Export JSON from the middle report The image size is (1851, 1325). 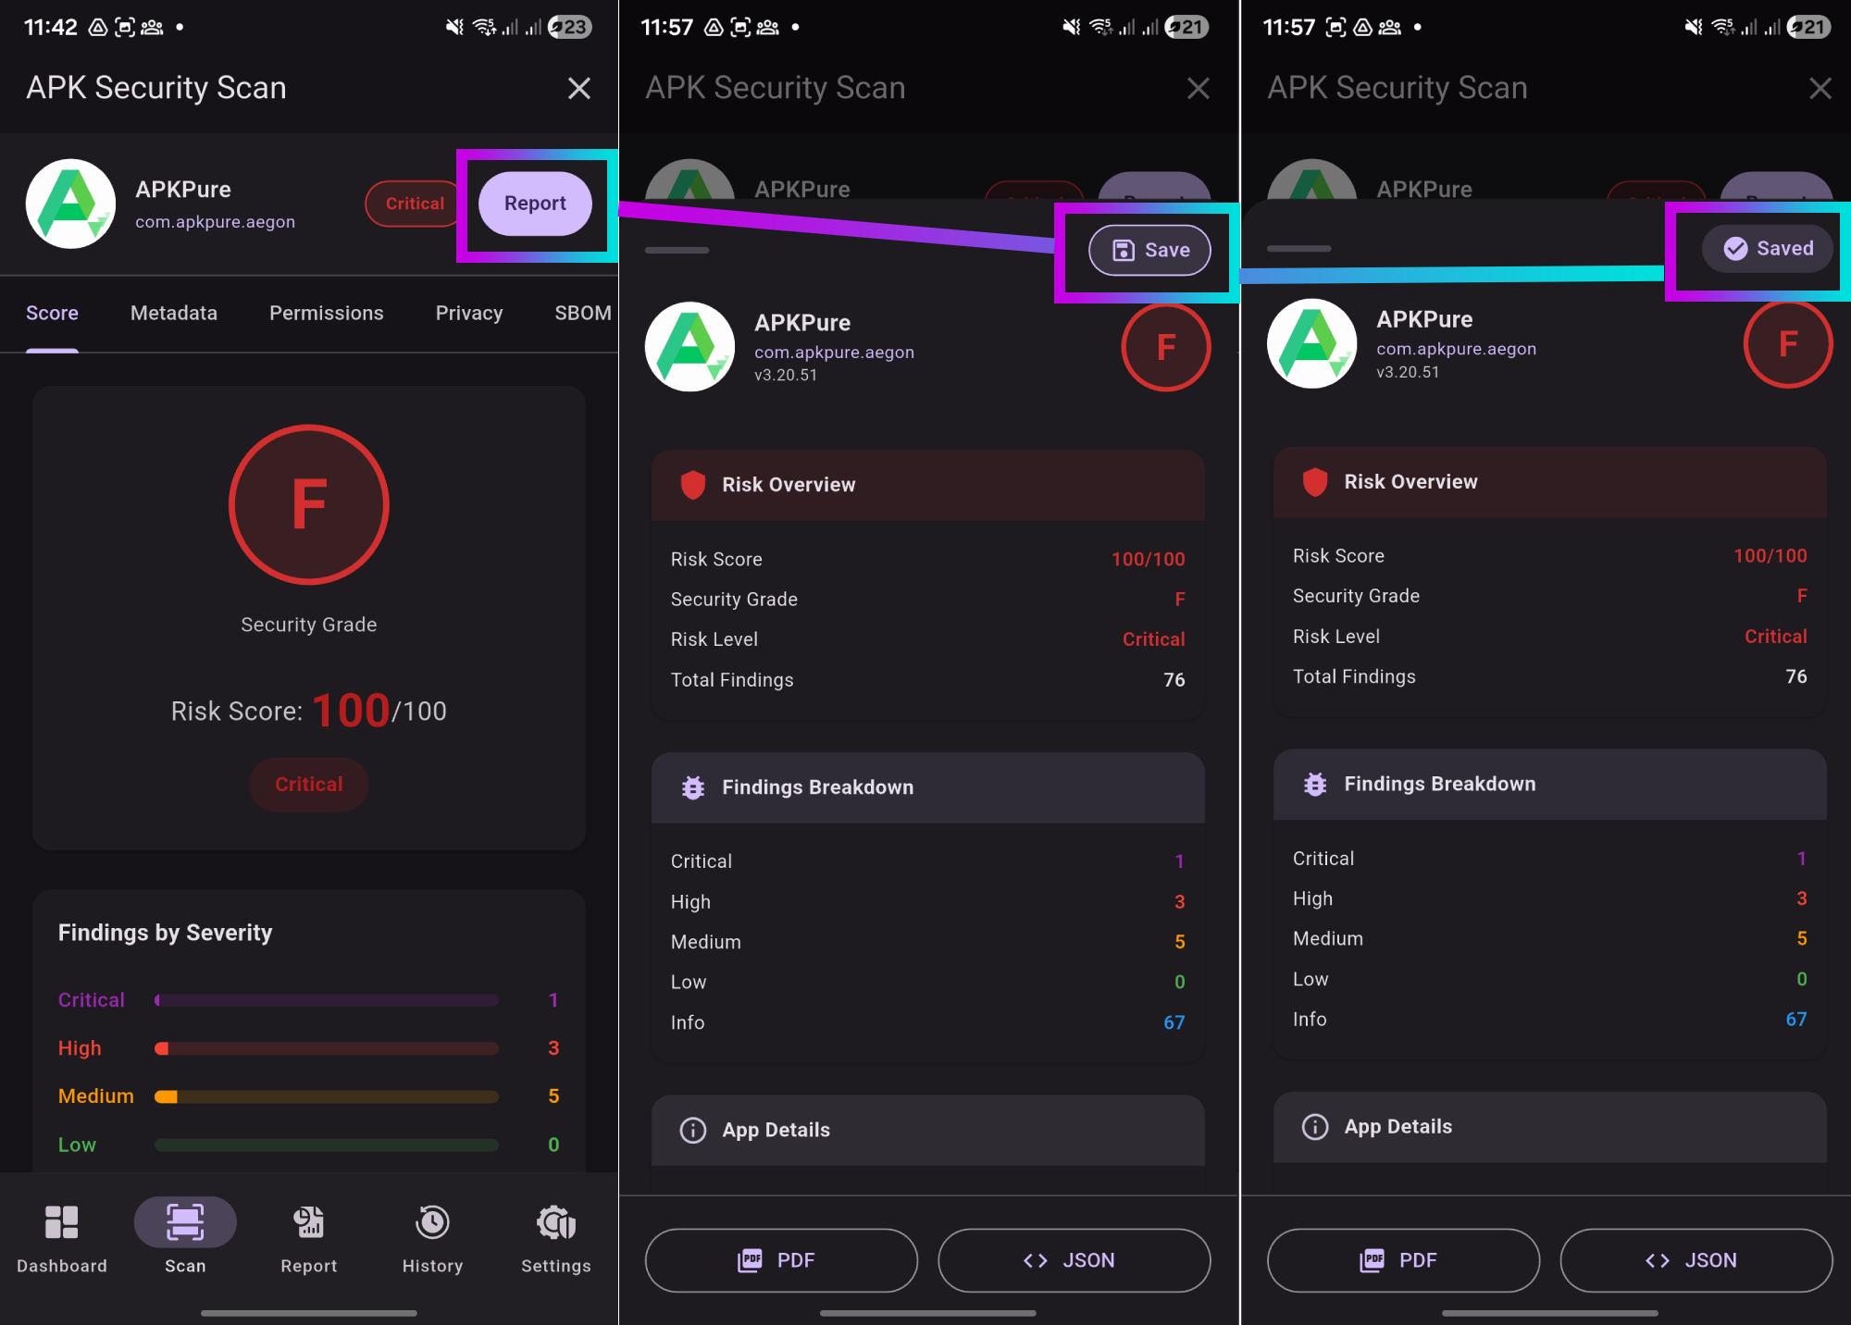[x=1075, y=1260]
